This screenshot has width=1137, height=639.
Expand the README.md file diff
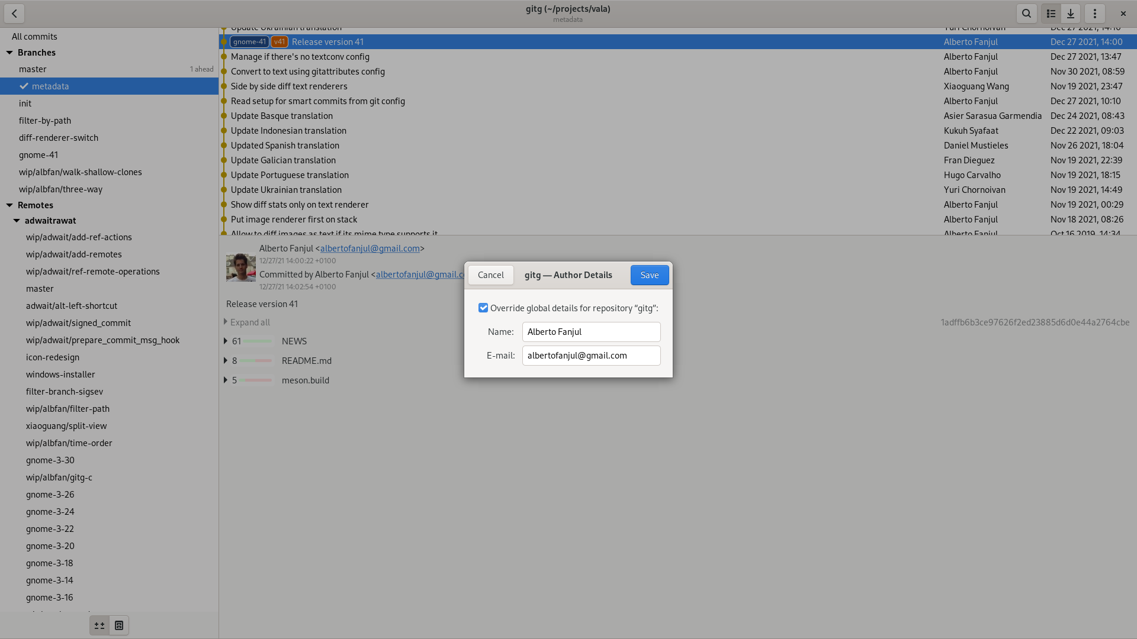tap(226, 361)
